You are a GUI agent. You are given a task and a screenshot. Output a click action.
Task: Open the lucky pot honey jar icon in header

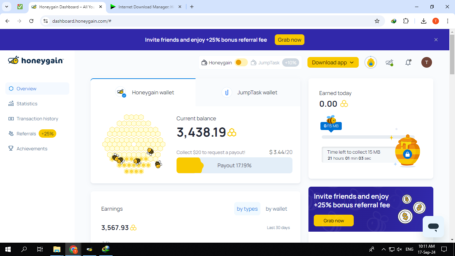[x=371, y=62]
